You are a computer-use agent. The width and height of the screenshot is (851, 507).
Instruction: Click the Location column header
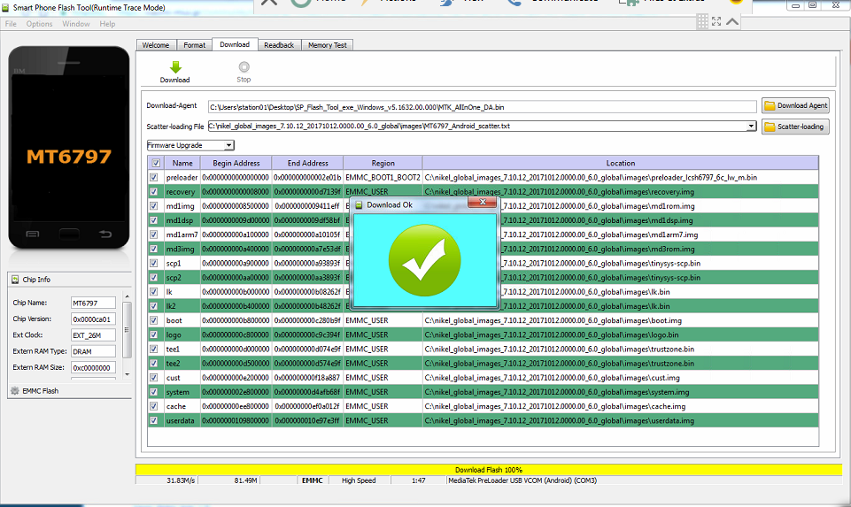click(620, 163)
